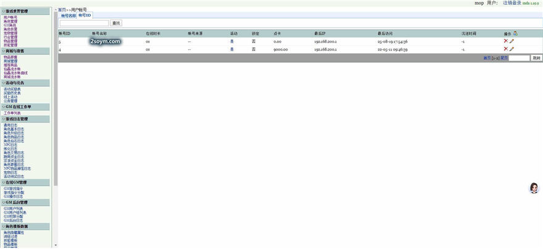
Task: Edit the account row with ID 4
Action: 512,48
